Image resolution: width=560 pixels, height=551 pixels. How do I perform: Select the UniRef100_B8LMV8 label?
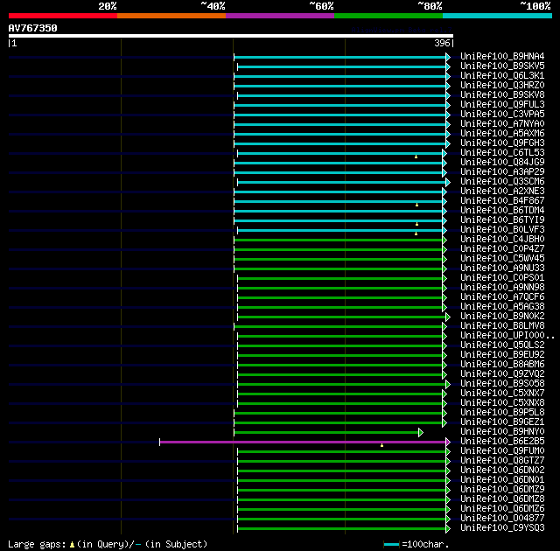502,326
